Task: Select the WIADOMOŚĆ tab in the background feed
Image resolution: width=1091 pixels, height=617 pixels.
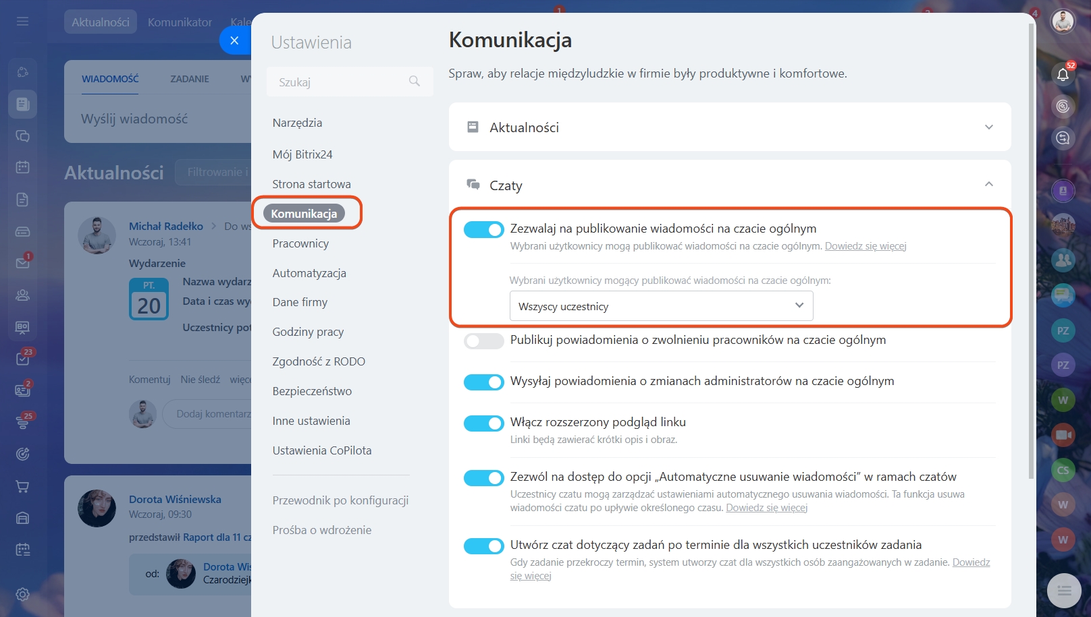Action: coord(110,79)
